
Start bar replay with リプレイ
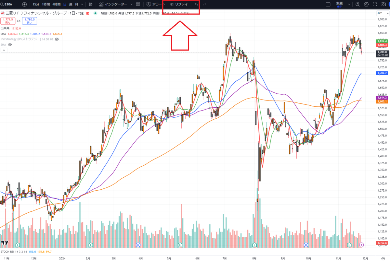179,4
